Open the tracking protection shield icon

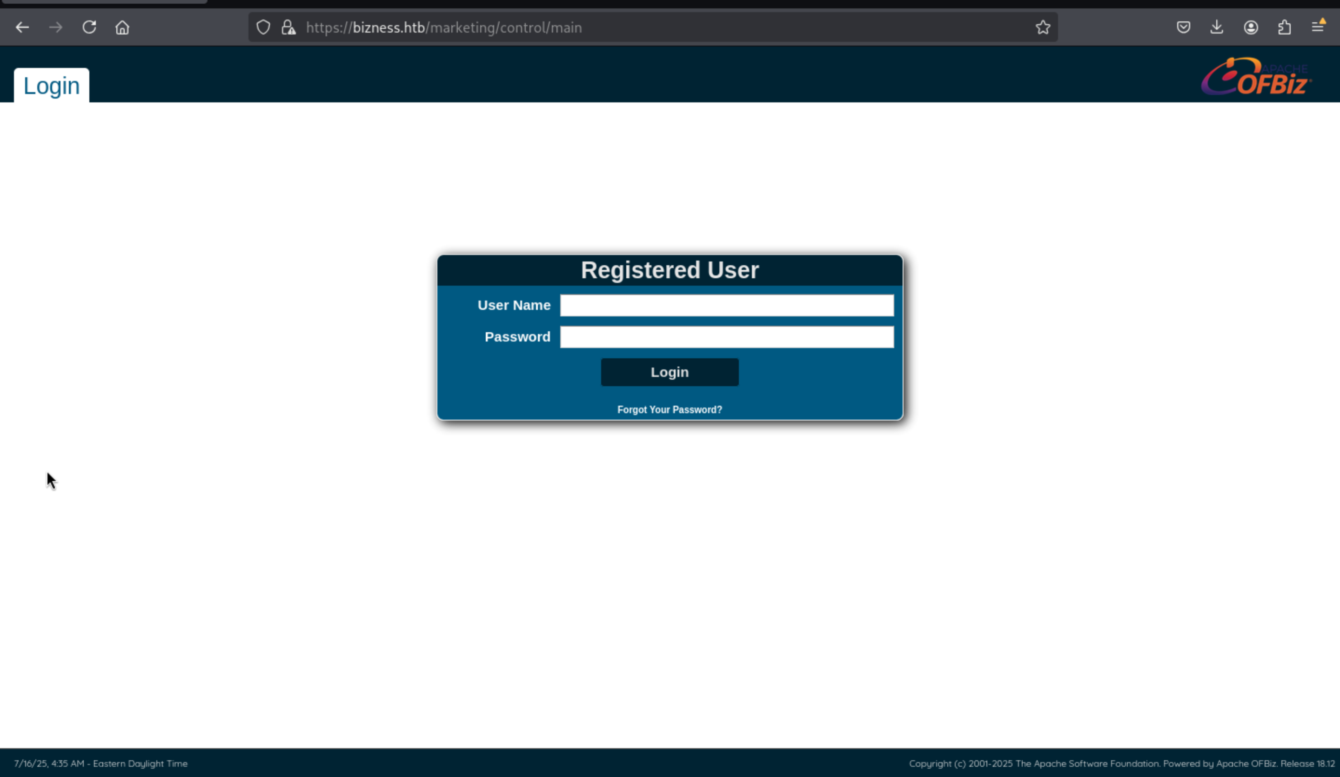(263, 27)
